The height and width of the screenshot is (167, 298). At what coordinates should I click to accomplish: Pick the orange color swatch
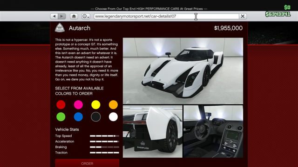[x=113, y=105]
